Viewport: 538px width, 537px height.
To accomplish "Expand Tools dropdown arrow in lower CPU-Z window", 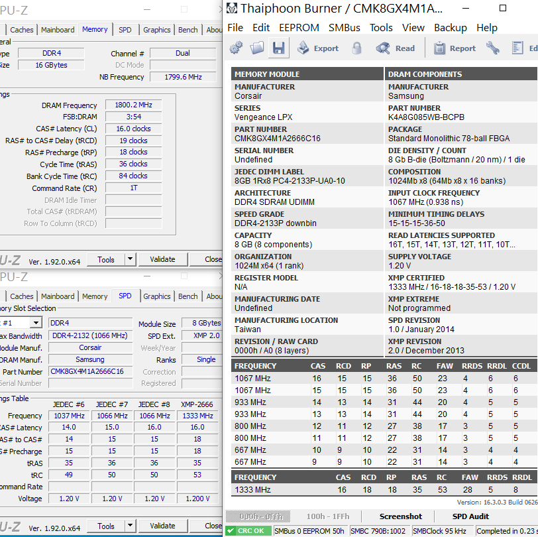I will pyautogui.click(x=130, y=526).
